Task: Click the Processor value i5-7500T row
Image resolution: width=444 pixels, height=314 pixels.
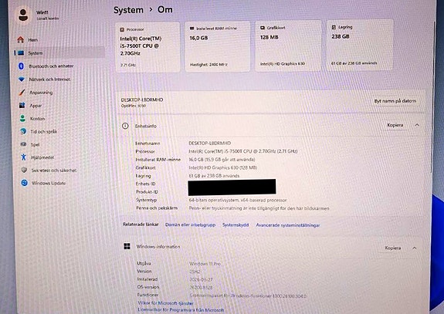Action: (x=243, y=151)
